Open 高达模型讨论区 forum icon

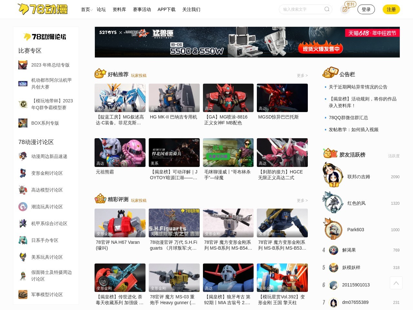23,190
